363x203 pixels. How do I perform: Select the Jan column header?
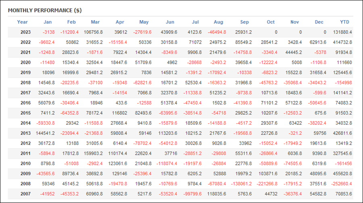coord(48,22)
